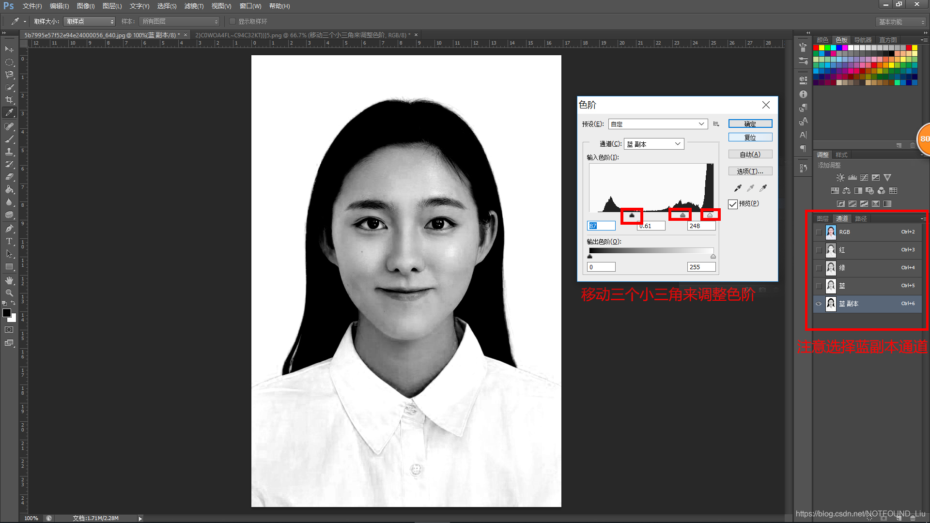Add a Threshold adjustment
The width and height of the screenshot is (930, 523).
pos(864,204)
